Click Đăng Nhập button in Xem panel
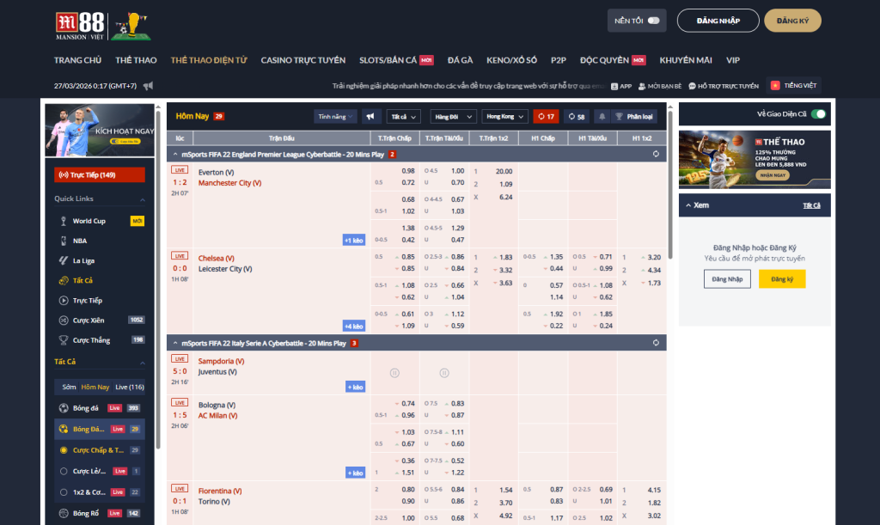This screenshot has height=525, width=880. tap(727, 278)
